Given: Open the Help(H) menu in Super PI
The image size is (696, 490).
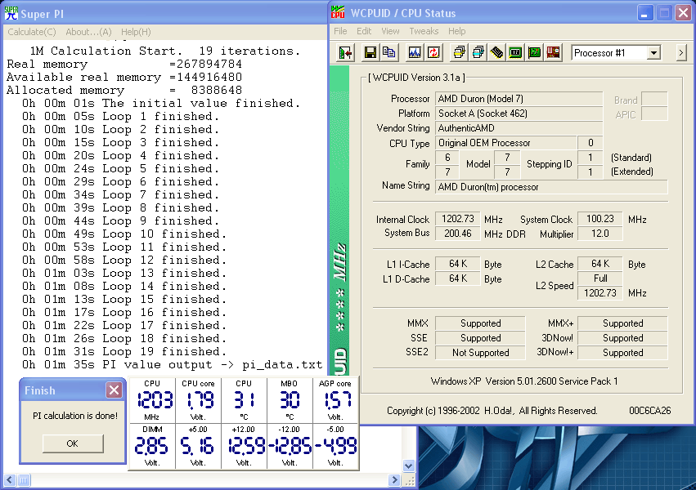Looking at the screenshot, I should (136, 32).
